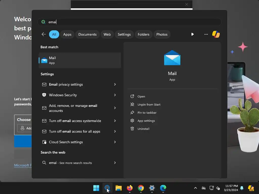Expand Email privacy settings chevron

115,84
